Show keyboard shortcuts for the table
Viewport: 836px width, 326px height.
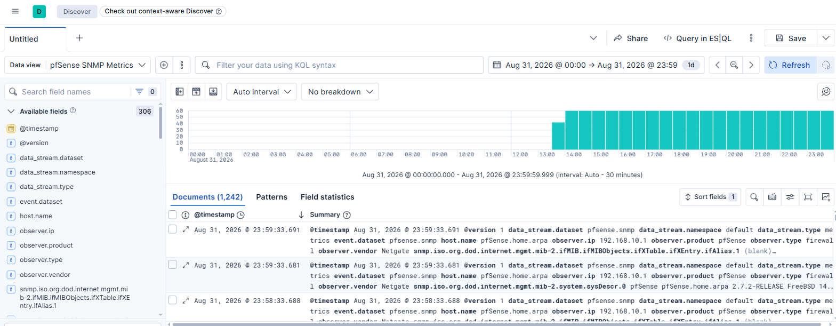(x=772, y=197)
